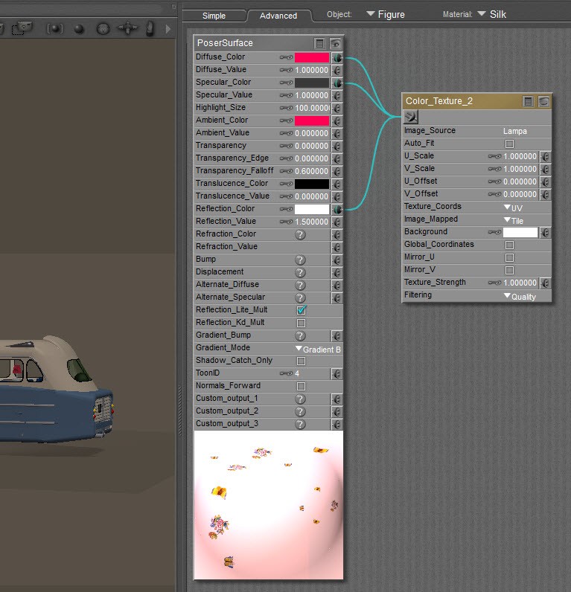Open the Specular_Color dark gray swatch
This screenshot has height=592, width=571.
312,83
